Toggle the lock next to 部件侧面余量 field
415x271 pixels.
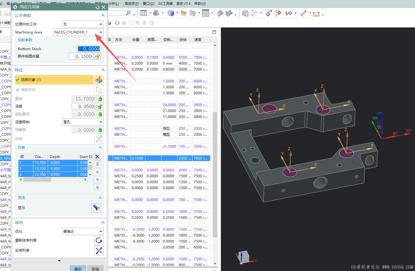coord(97,56)
